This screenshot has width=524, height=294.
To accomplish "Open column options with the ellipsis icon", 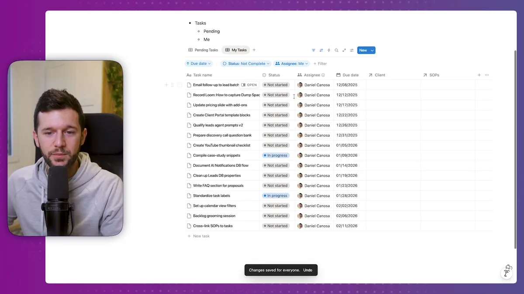I will tap(486, 75).
